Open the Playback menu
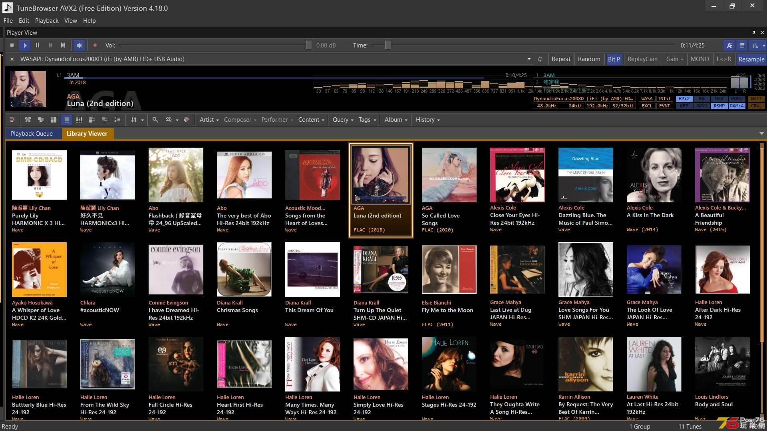This screenshot has height=431, width=767. [x=47, y=21]
